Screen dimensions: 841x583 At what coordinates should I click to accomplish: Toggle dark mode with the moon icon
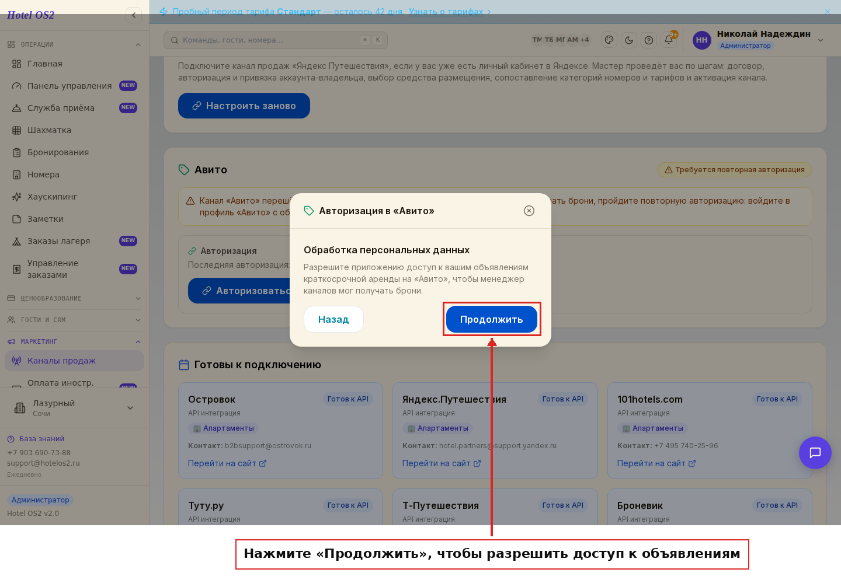[x=629, y=40]
